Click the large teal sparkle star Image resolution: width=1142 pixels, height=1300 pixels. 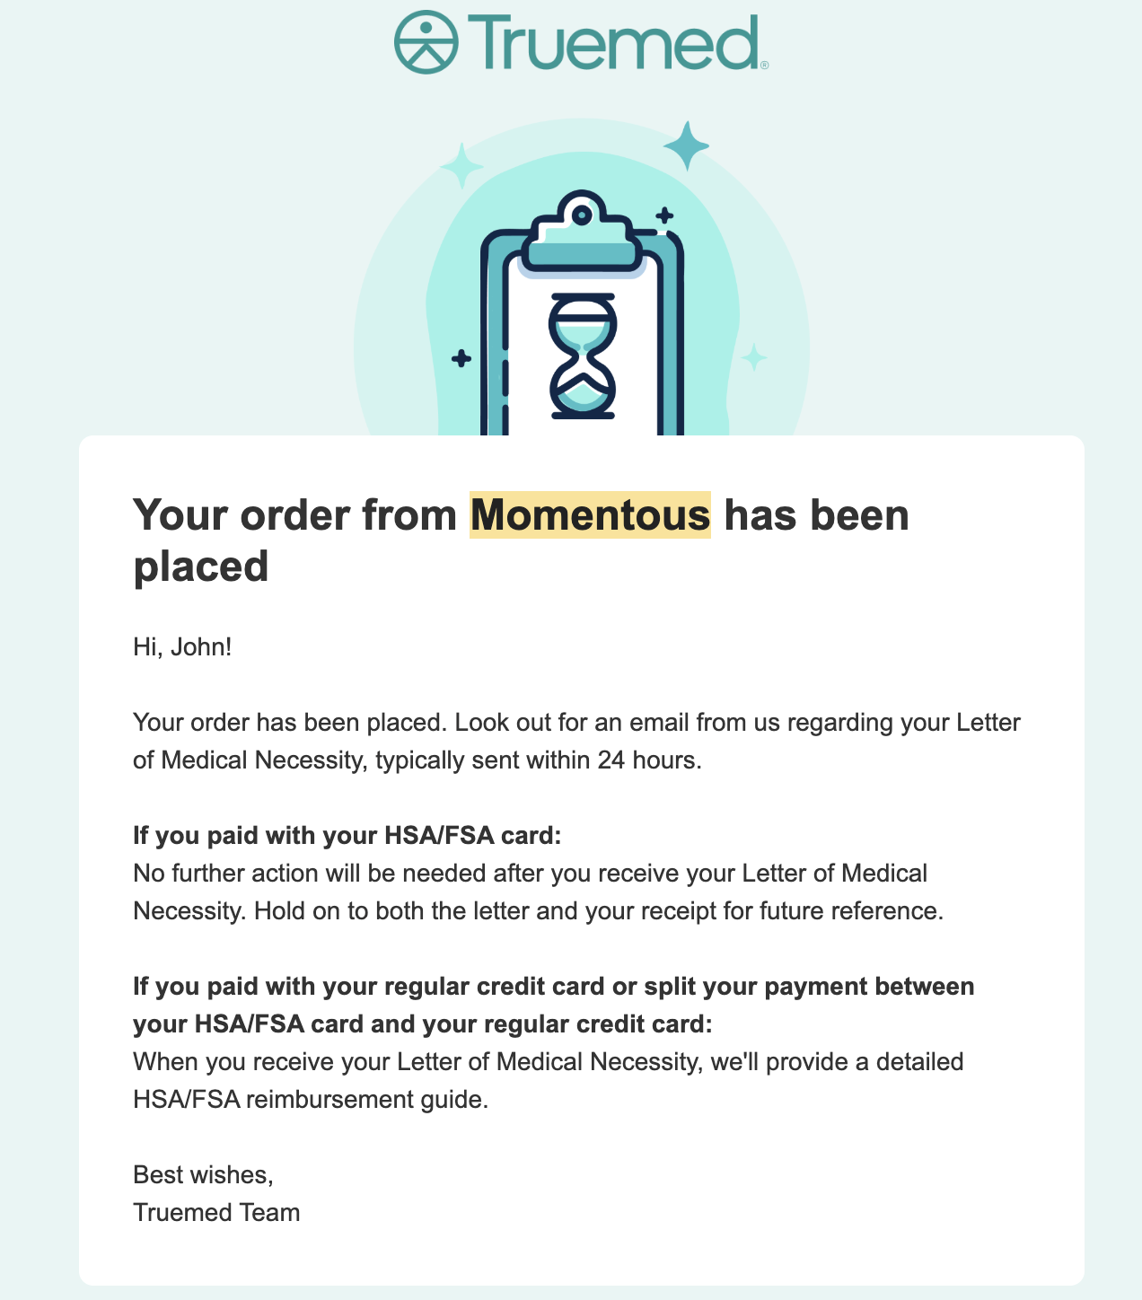687,145
